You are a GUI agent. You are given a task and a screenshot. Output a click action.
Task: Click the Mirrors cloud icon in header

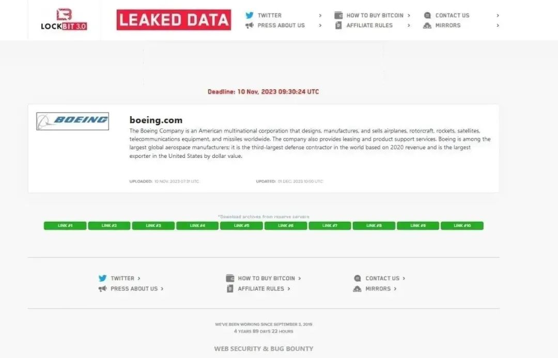[x=427, y=25]
